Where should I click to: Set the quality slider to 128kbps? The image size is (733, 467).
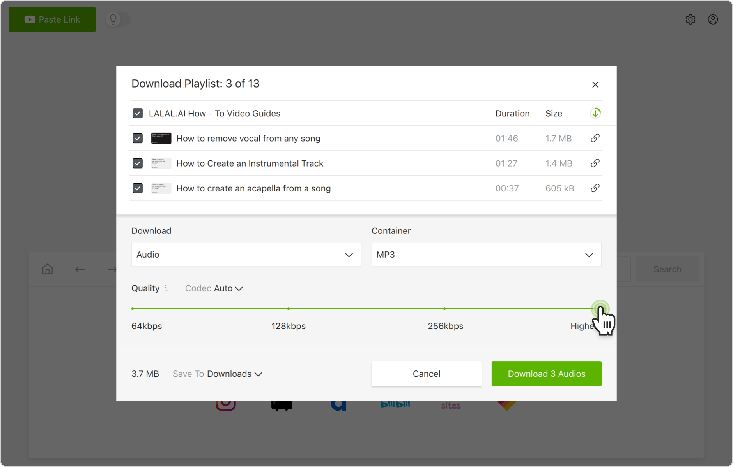point(288,308)
